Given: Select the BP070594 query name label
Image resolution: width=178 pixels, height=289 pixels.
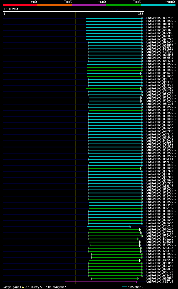Looking at the screenshot, I should click(x=11, y=9).
